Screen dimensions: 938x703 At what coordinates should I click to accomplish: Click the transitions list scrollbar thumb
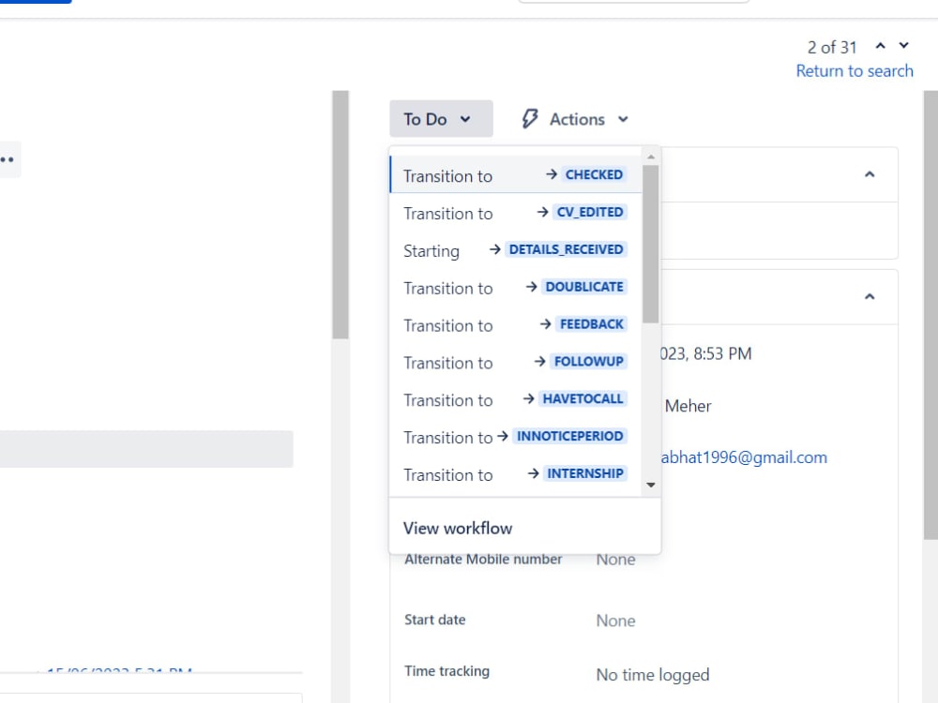point(651,244)
